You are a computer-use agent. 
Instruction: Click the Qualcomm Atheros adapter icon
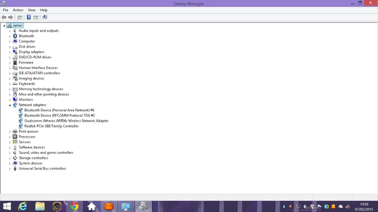(21, 121)
